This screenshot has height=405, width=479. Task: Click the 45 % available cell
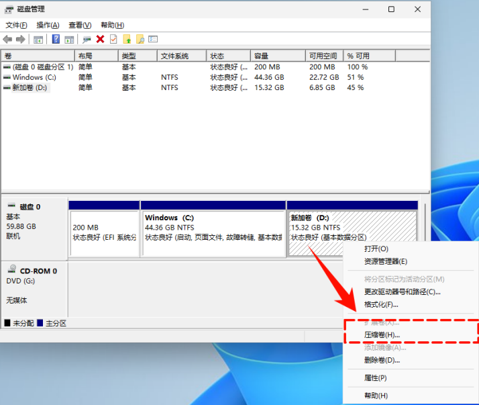tap(356, 88)
